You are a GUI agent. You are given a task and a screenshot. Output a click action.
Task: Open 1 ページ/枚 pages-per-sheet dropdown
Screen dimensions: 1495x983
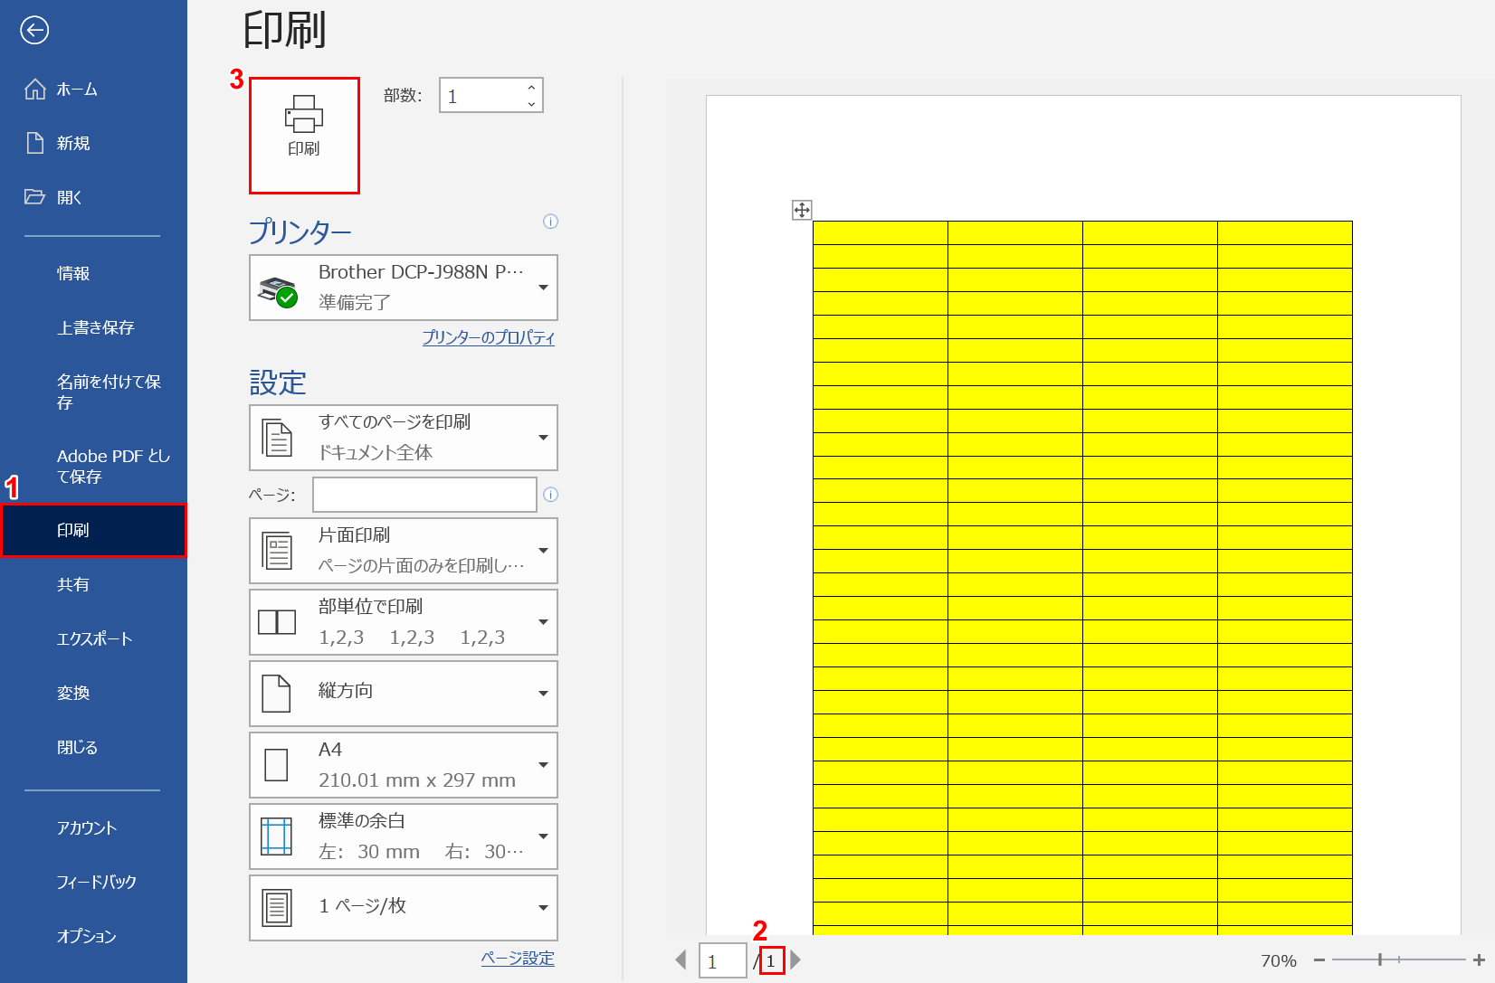pos(404,908)
